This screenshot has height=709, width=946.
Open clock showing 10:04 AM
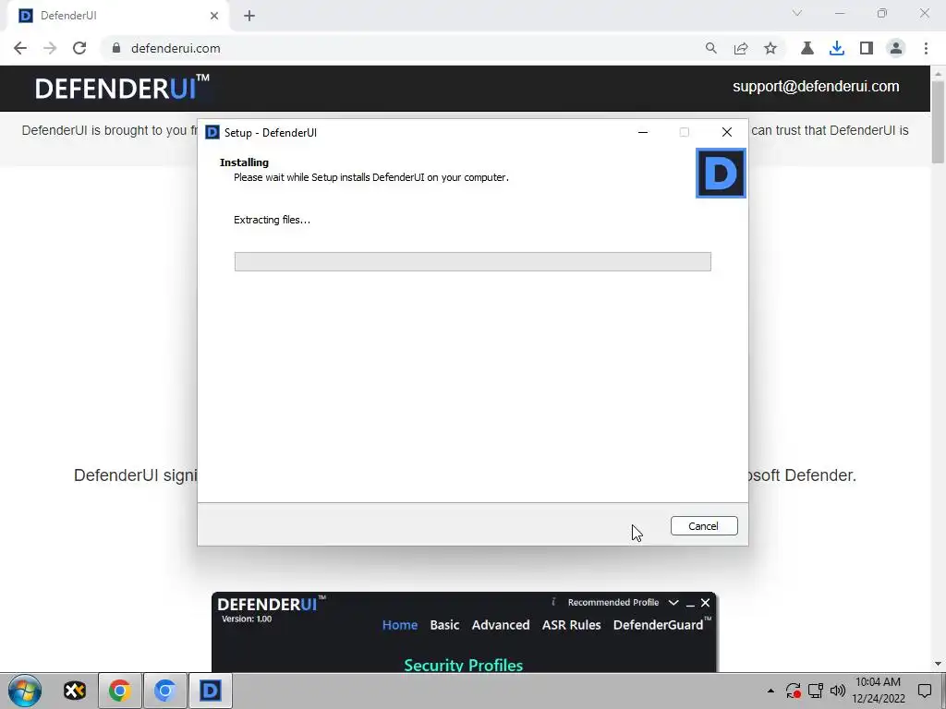click(x=879, y=691)
